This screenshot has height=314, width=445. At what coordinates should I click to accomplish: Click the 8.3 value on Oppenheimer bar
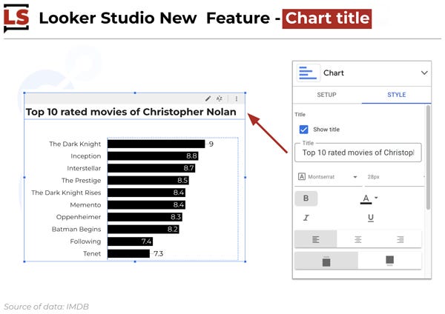point(176,217)
